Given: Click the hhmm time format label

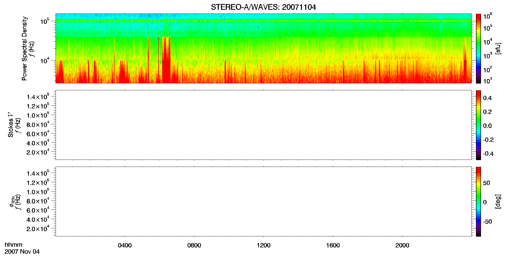Looking at the screenshot, I should pos(14,245).
